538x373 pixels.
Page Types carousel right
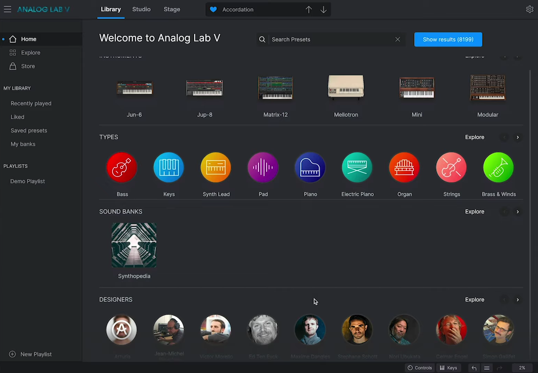click(518, 137)
